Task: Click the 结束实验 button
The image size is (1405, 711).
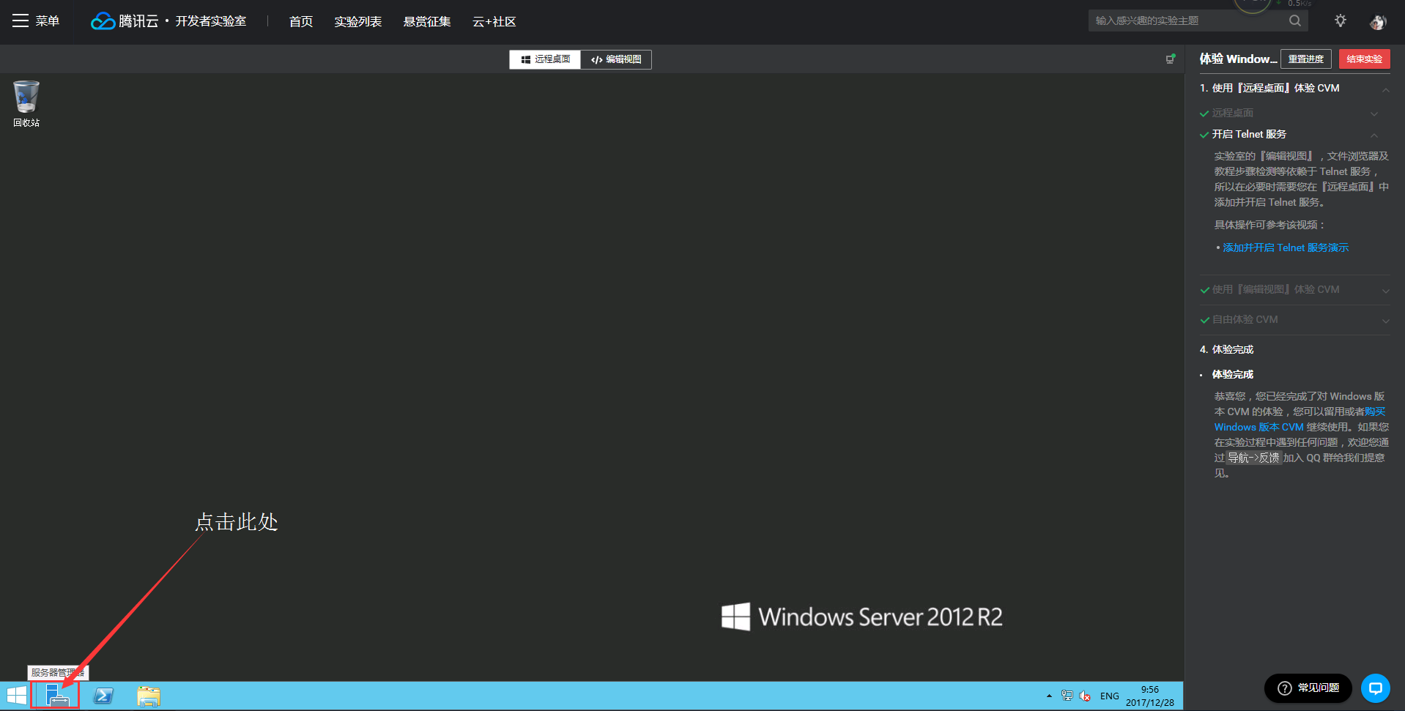Action: point(1365,59)
